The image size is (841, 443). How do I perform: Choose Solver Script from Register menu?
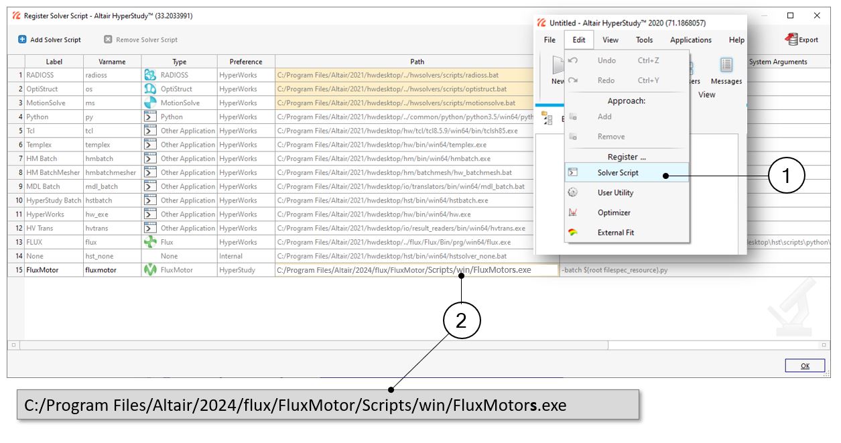[617, 172]
